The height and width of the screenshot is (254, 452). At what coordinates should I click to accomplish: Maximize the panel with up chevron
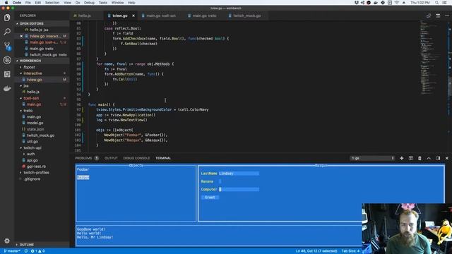[429, 158]
